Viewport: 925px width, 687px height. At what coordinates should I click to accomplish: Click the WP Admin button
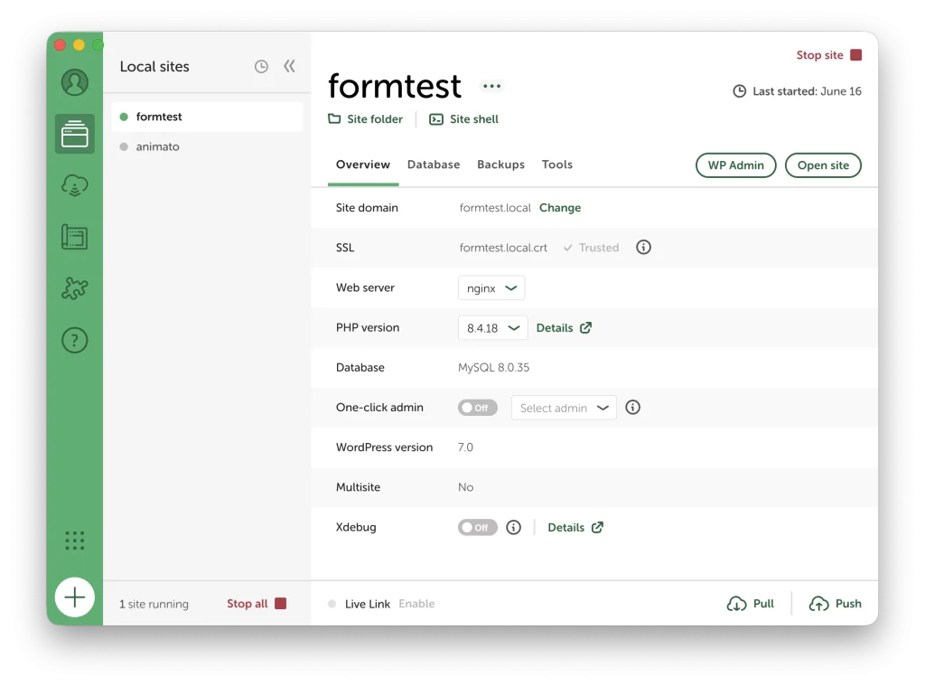click(x=735, y=165)
